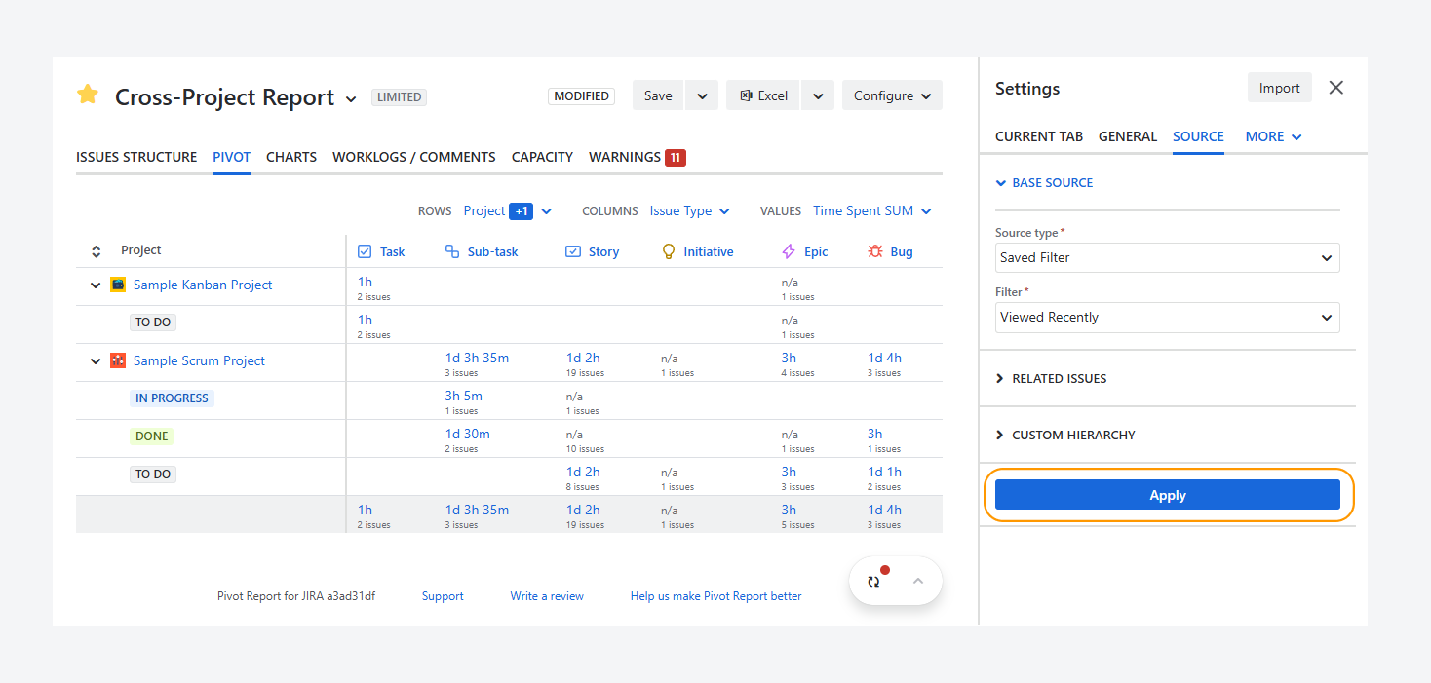Click the LIMITED label badge
The image size is (1431, 683).
point(399,97)
